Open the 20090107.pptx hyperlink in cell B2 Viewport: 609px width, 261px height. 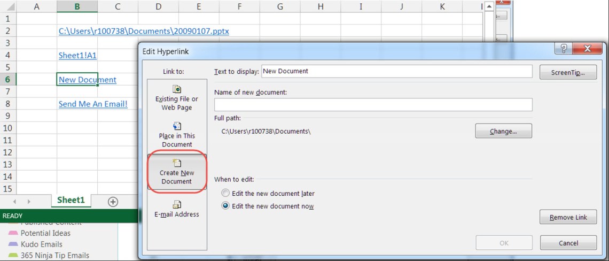pos(144,31)
